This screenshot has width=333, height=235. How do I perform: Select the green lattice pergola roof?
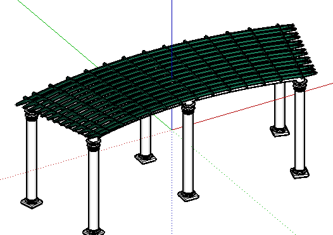(x=166, y=80)
